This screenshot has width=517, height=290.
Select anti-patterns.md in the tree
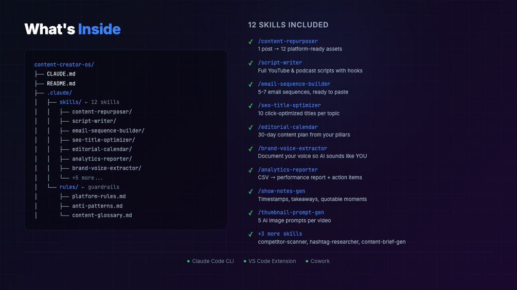click(97, 206)
